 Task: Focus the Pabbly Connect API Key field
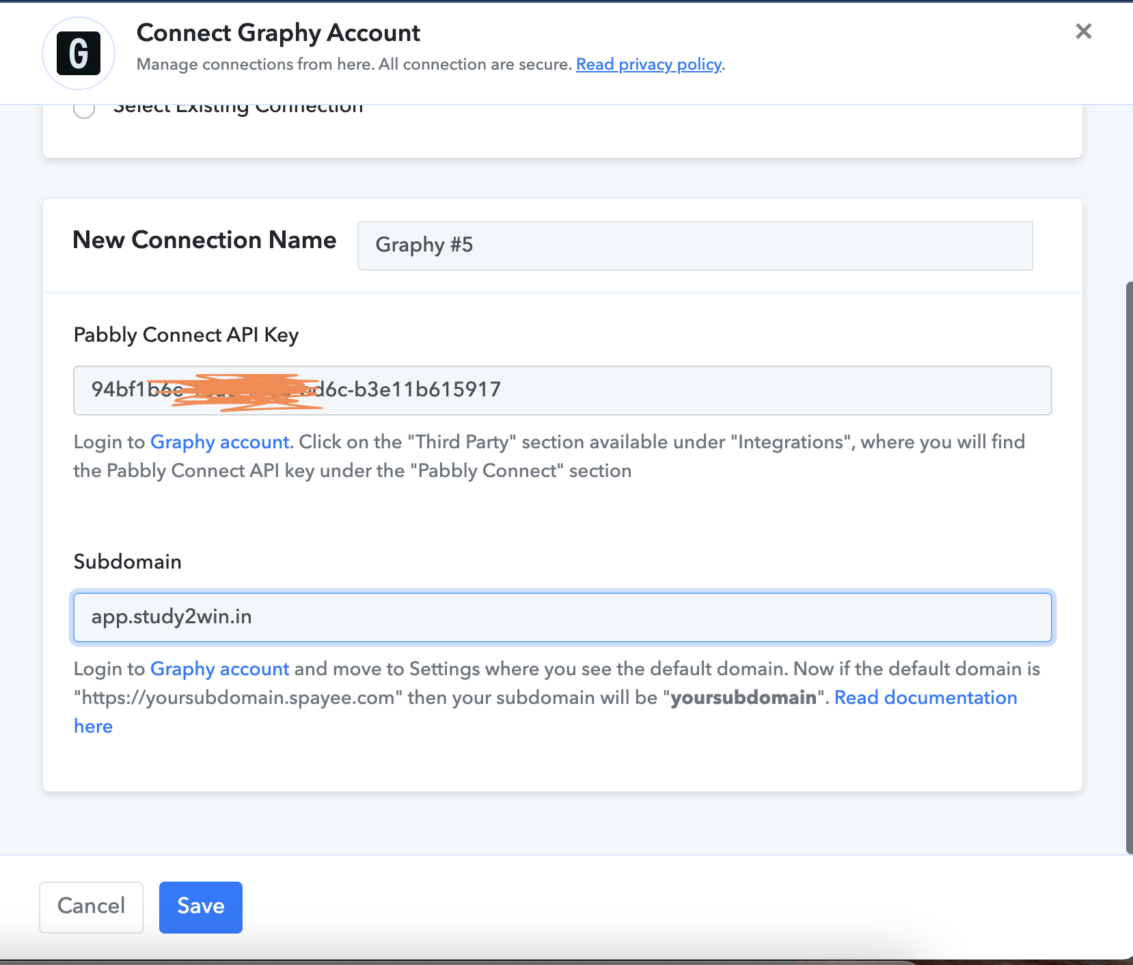pyautogui.click(x=562, y=390)
